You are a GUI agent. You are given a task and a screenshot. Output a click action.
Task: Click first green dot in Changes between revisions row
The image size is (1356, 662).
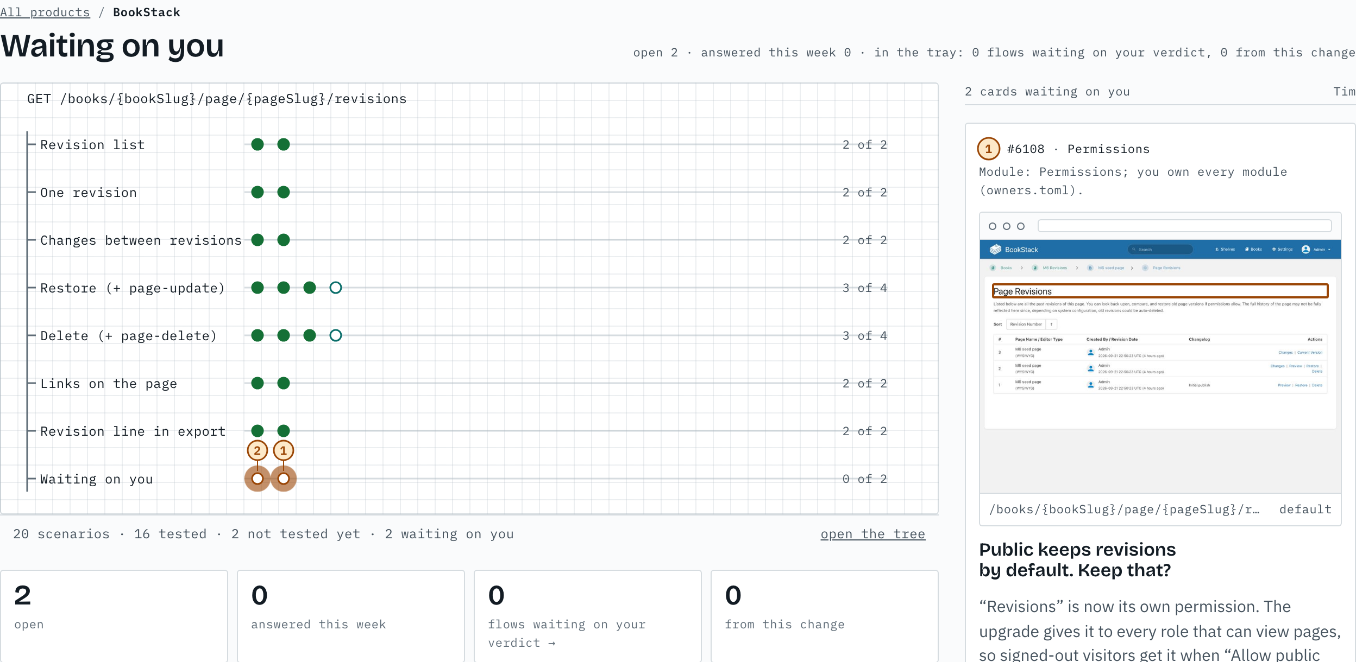click(x=258, y=240)
